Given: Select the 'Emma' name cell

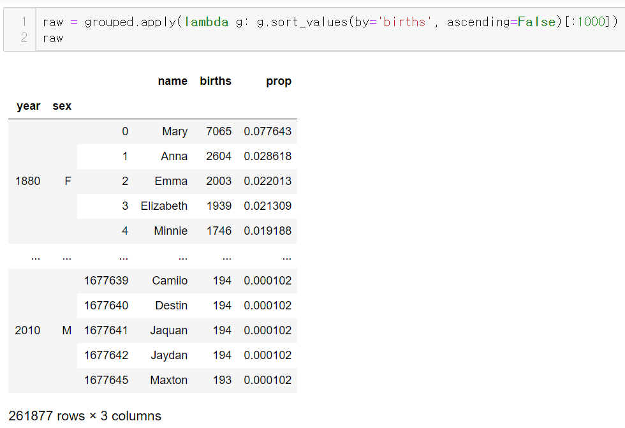Looking at the screenshot, I should pyautogui.click(x=171, y=181).
